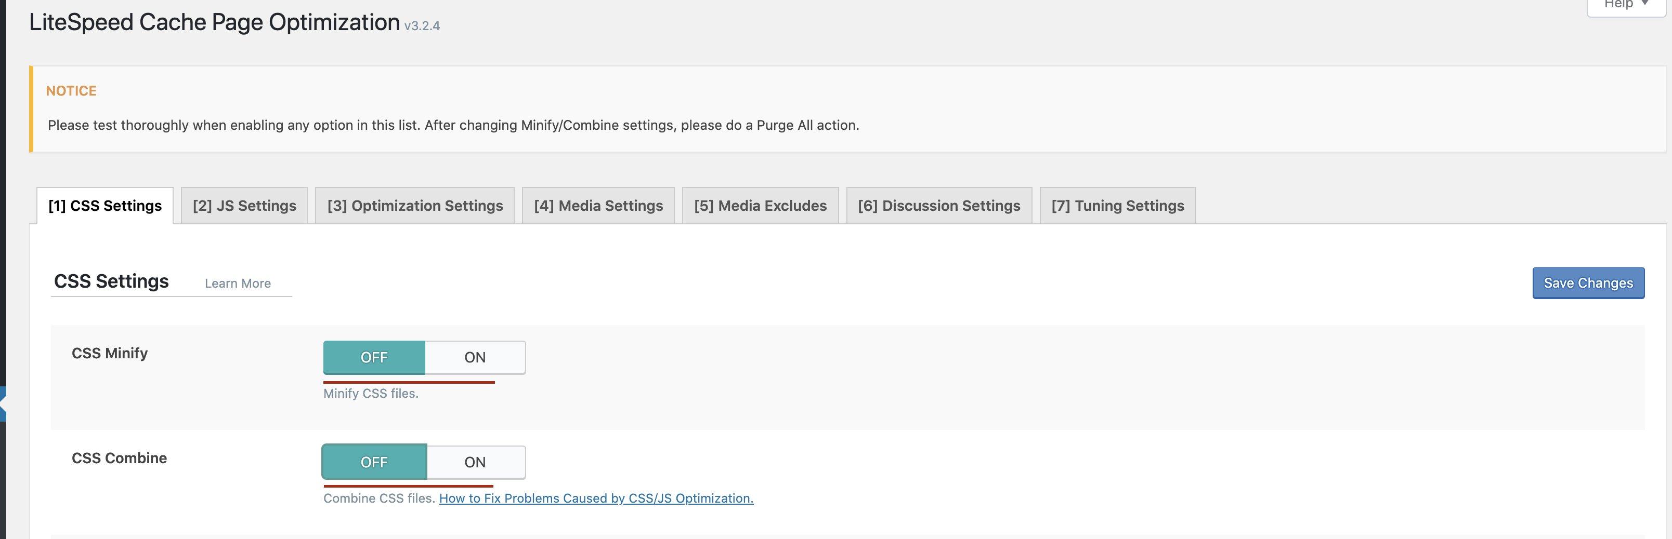The image size is (1672, 539).
Task: Open the Learn More link
Action: (x=238, y=284)
